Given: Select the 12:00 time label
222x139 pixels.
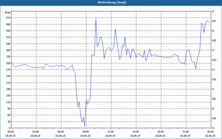Looking at the screenshot, I should 110,132.
